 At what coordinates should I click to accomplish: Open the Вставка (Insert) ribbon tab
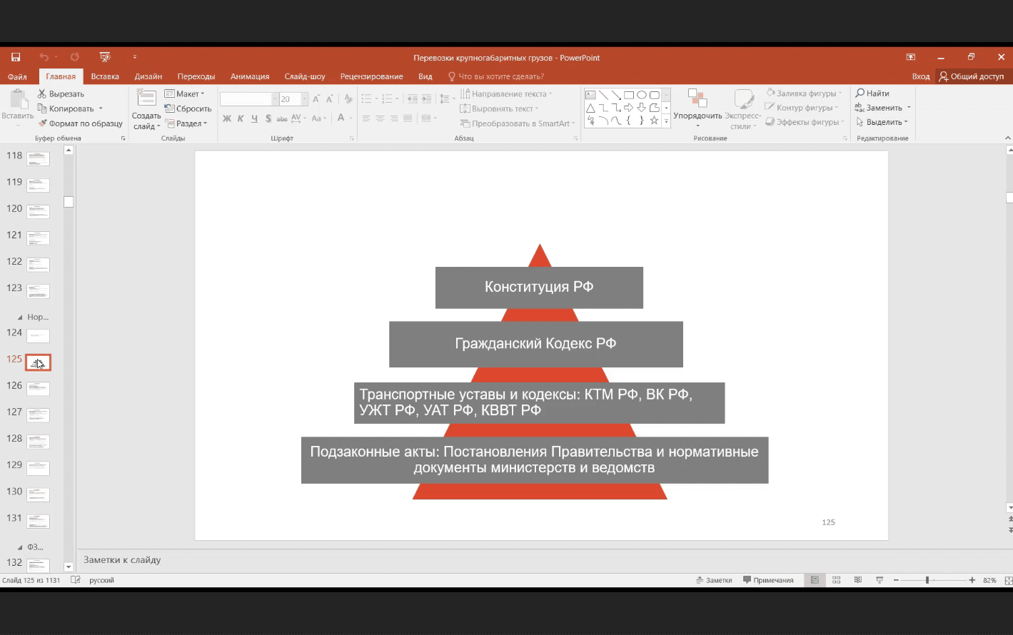tap(105, 76)
